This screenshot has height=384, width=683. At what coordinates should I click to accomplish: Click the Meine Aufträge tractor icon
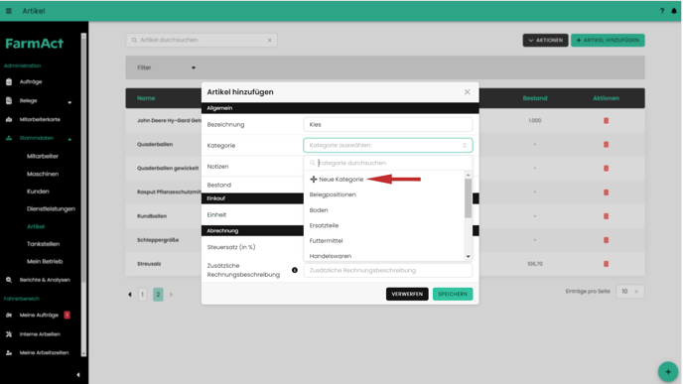pyautogui.click(x=9, y=316)
